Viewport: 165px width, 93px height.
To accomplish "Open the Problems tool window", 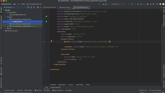I will click(29, 90).
